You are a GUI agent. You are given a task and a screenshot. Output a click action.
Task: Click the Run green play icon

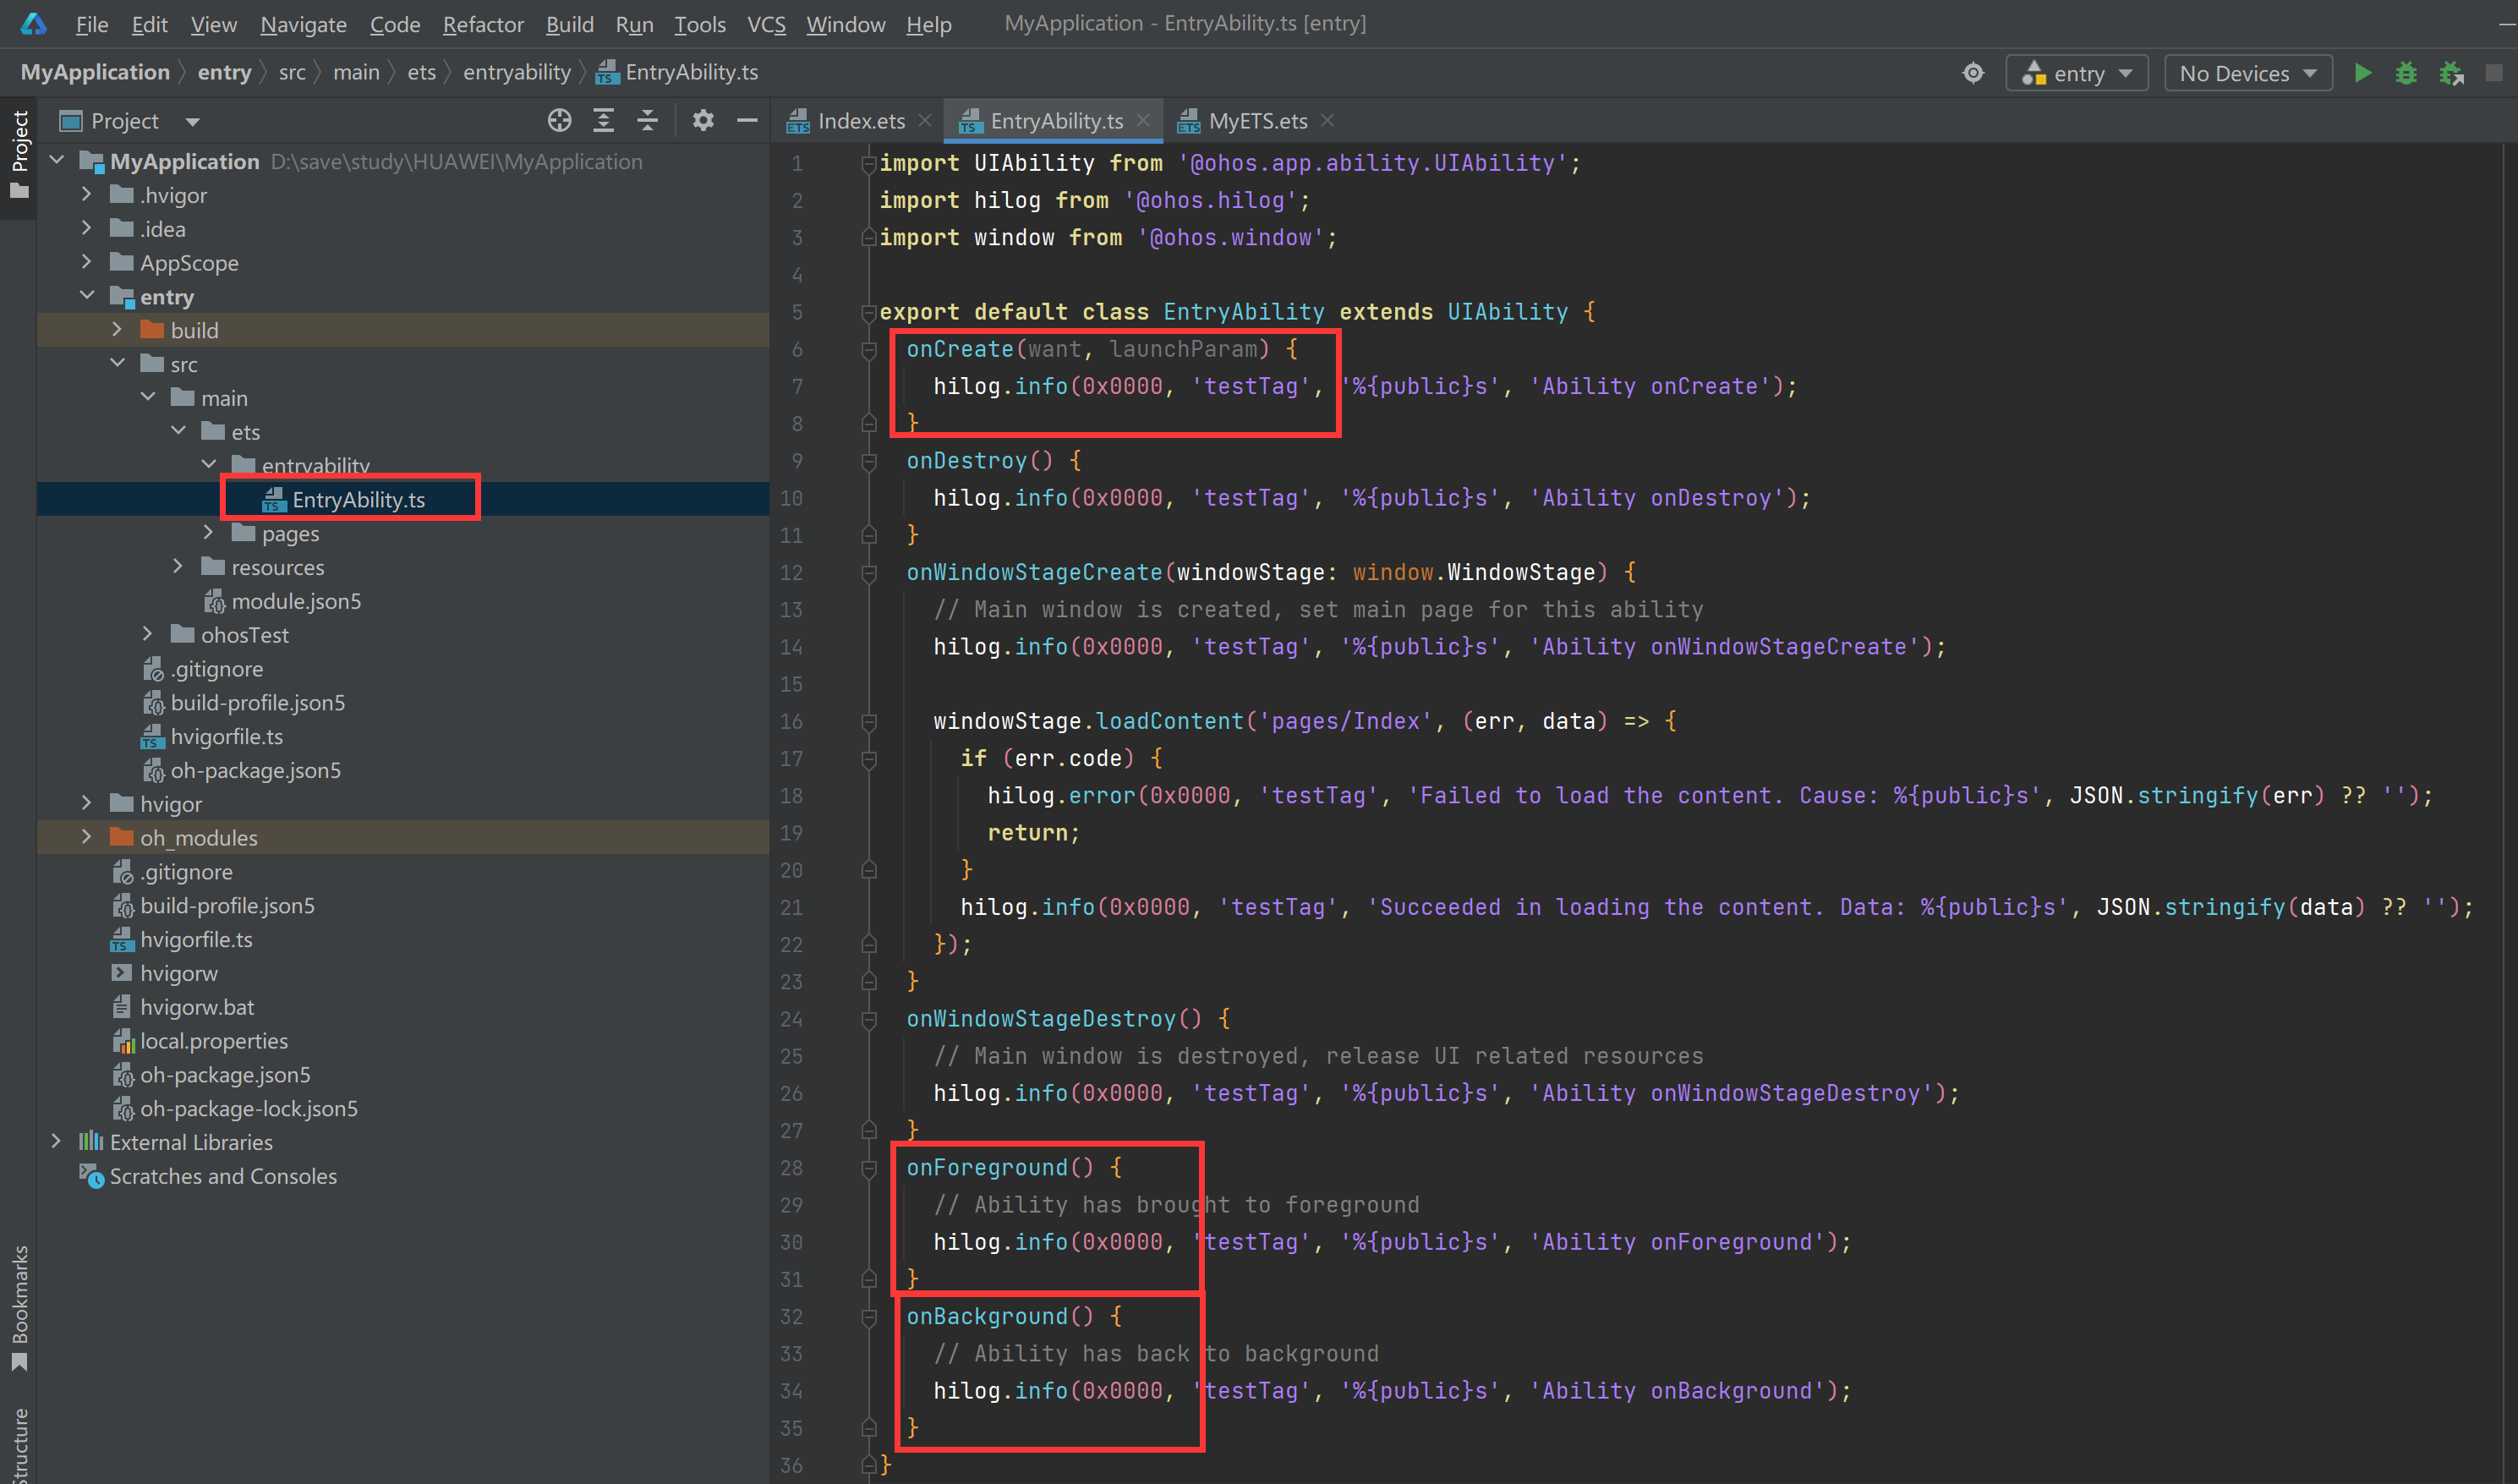(2362, 73)
